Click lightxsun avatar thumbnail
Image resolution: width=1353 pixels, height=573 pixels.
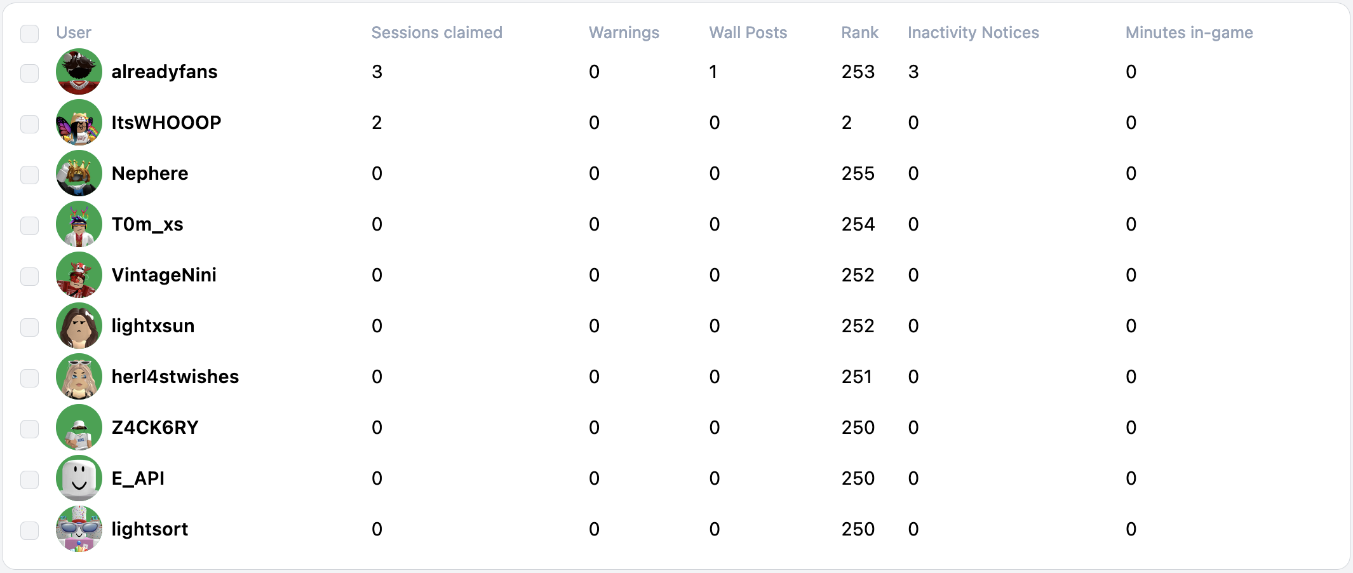(79, 326)
